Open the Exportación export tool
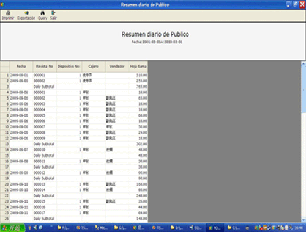This screenshot has width=306, height=232. [x=26, y=15]
